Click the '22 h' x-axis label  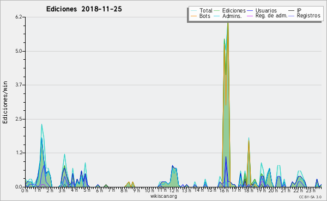(298, 190)
